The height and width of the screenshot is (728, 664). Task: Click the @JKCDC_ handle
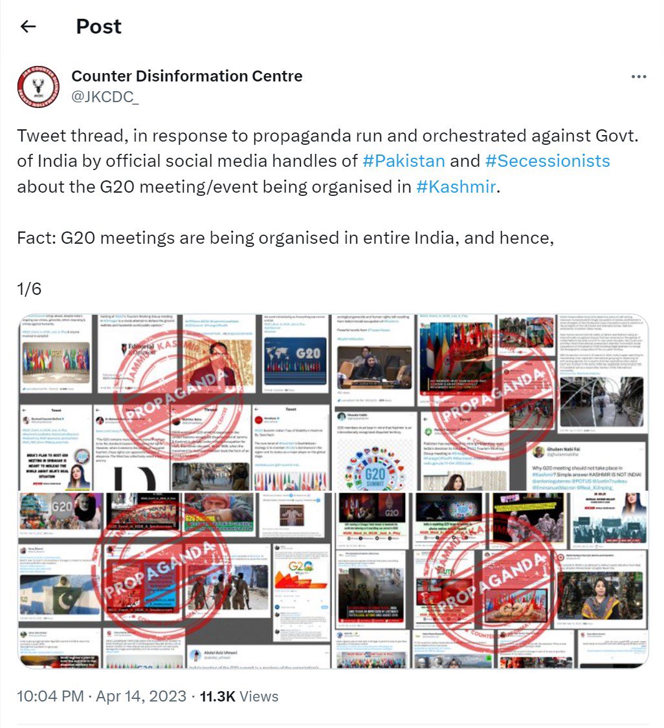pyautogui.click(x=105, y=96)
